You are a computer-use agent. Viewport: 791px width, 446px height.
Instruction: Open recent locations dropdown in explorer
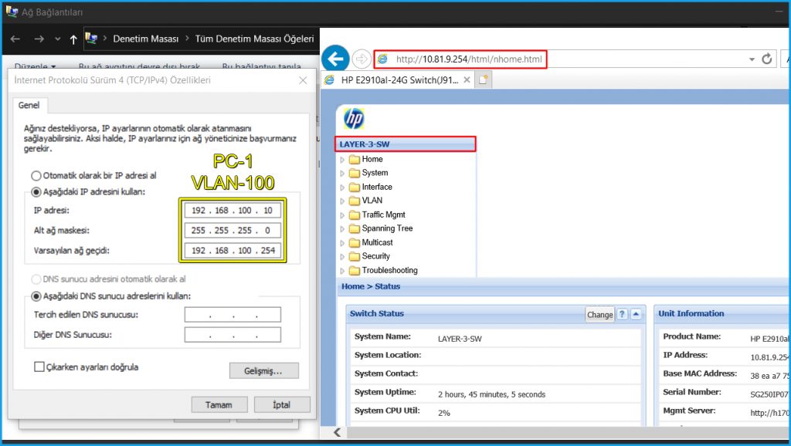(57, 39)
